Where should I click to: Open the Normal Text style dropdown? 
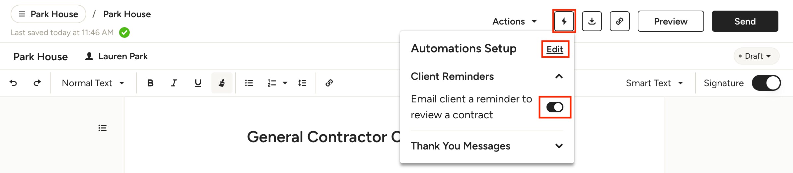click(x=93, y=83)
